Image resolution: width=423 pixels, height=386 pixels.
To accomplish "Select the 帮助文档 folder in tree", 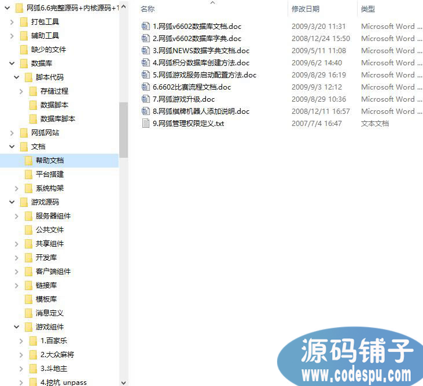I will coord(59,161).
